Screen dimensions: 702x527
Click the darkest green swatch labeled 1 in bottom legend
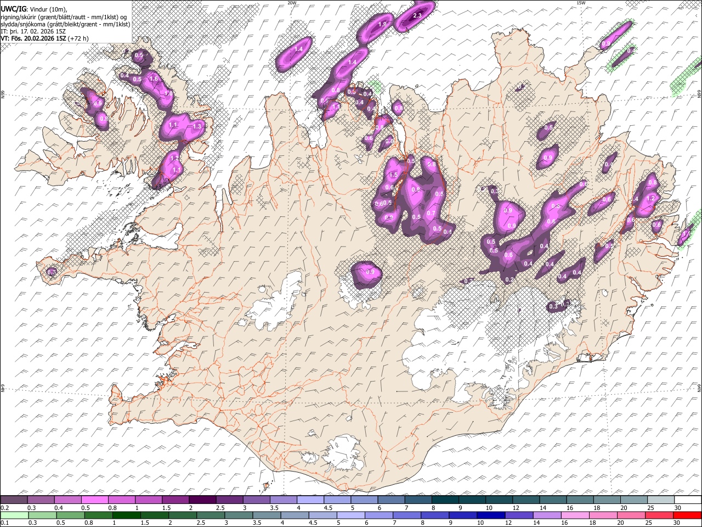pyautogui.click(x=126, y=515)
